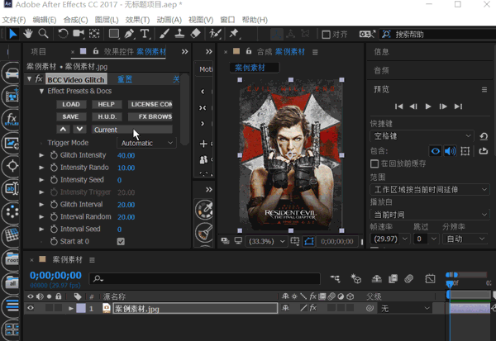Open the 效果(T) menu
496x341 pixels.
(137, 20)
